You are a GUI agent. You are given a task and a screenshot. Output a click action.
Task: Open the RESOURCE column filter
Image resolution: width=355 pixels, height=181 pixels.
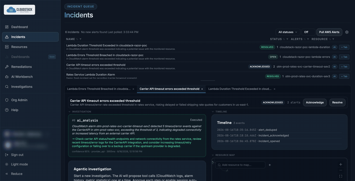(333, 39)
